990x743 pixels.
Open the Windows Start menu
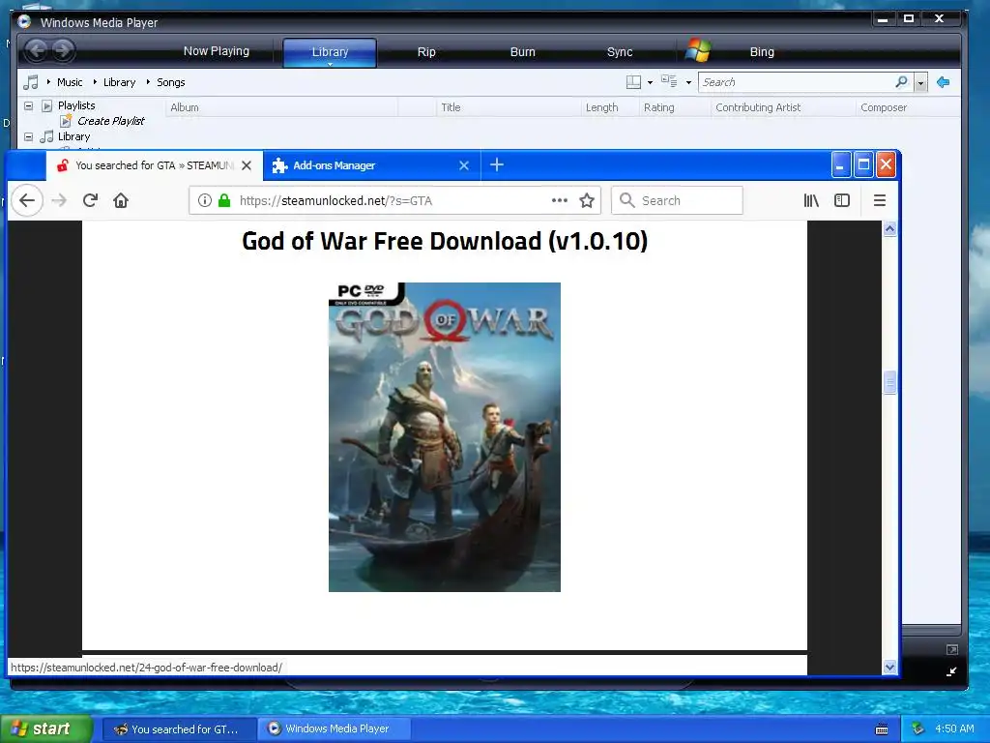pos(45,729)
